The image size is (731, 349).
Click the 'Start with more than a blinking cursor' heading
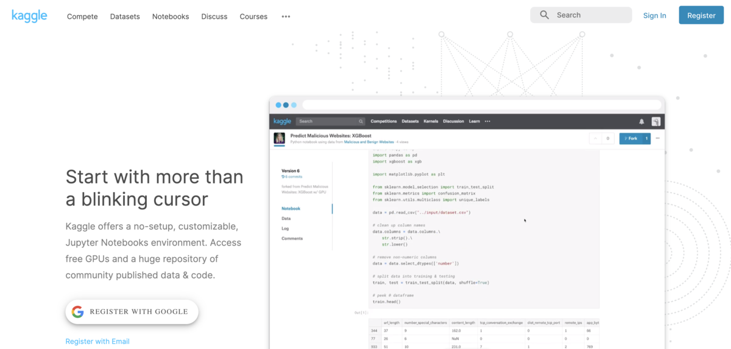(154, 188)
